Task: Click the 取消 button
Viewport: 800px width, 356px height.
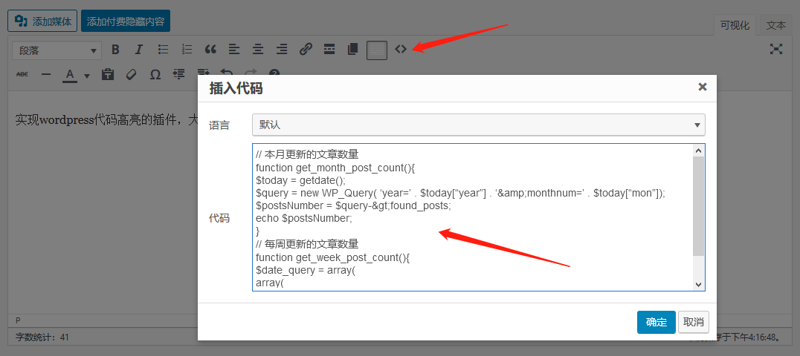Action: point(694,322)
